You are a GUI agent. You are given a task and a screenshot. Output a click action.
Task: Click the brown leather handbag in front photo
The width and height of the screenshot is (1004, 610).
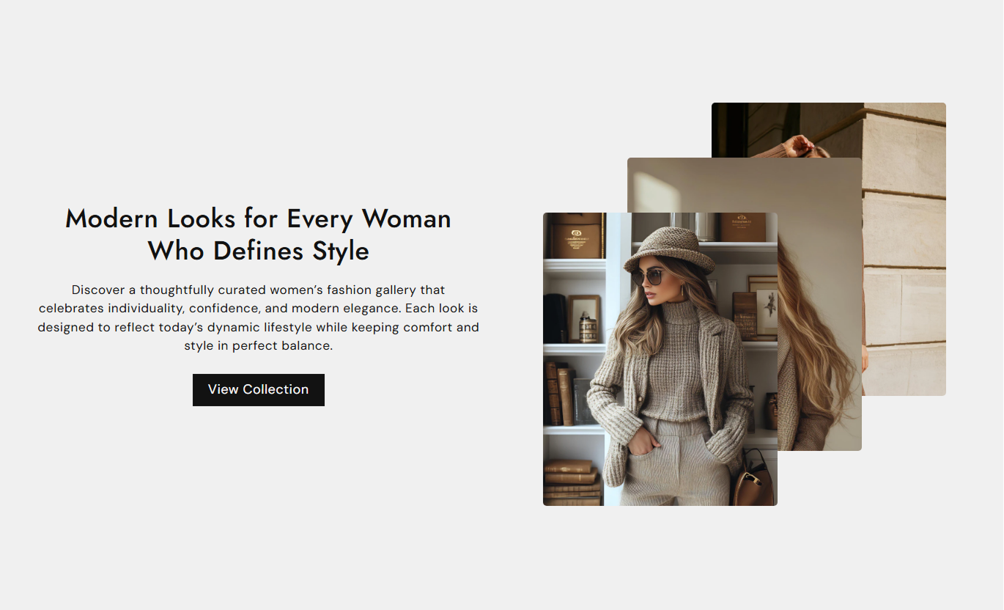point(753,478)
